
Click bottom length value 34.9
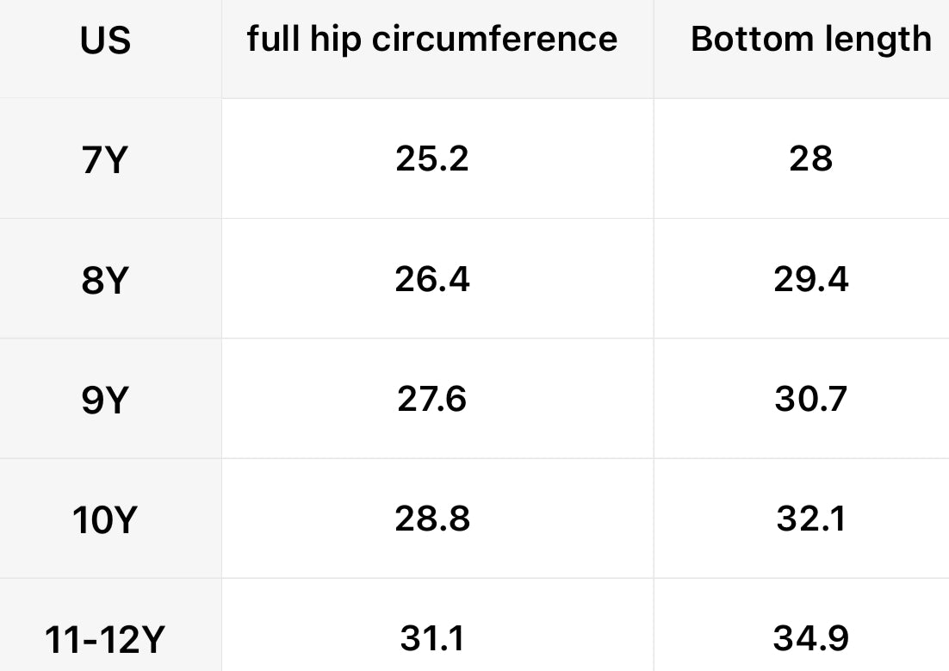click(x=810, y=638)
